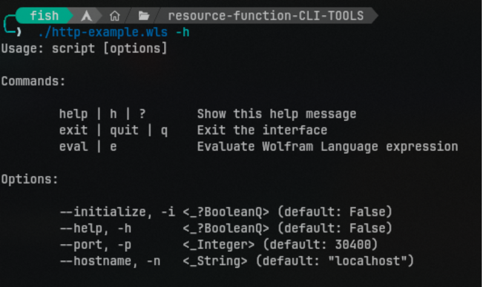This screenshot has height=287, width=483.
Task: Click the "Usage: script [options]" line
Action: [x=84, y=48]
